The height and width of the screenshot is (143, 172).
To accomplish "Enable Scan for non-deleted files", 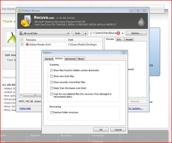I will coord(52,94).
